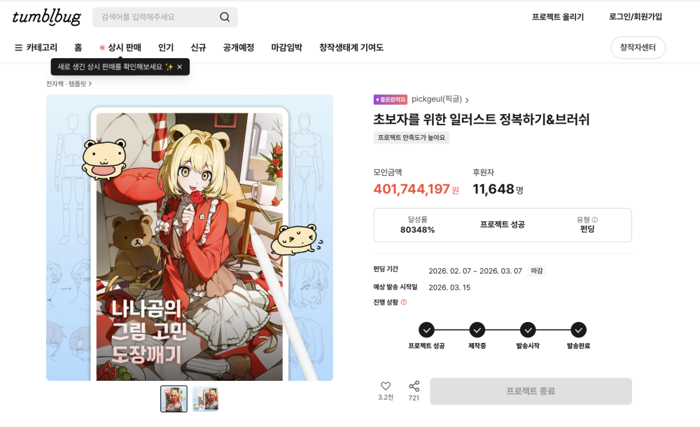Expand the pickgeul(픽글) creator chevron
Image resolution: width=700 pixels, height=427 pixels.
coord(467,100)
